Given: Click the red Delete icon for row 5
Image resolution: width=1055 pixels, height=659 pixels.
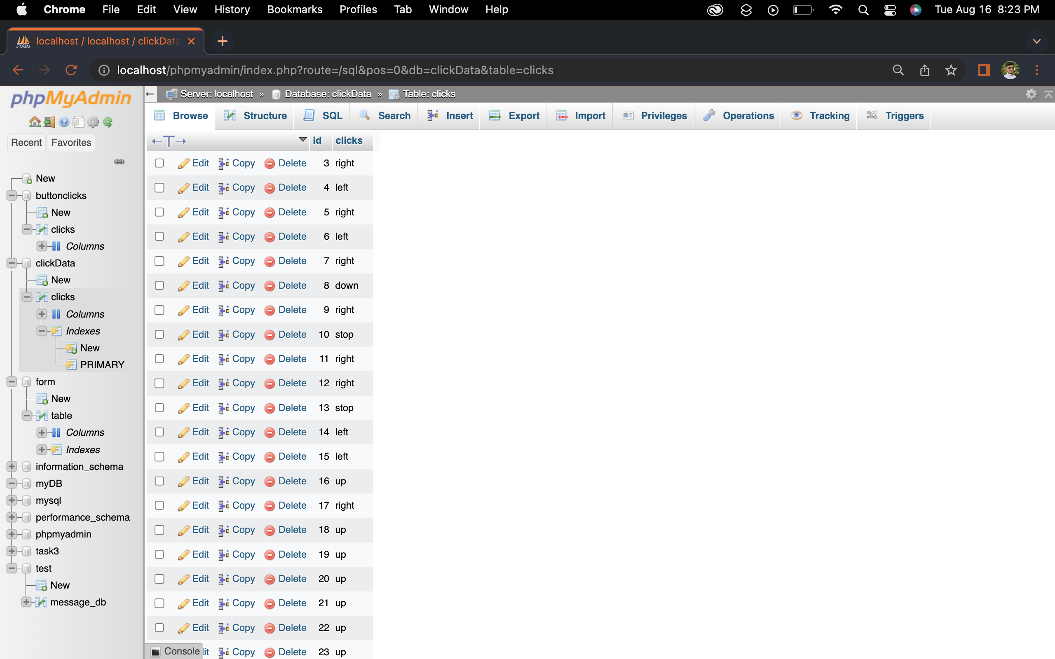Looking at the screenshot, I should [270, 213].
